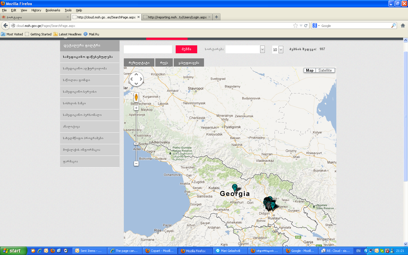Open the Mail.Ru bookmark link
The width and height of the screenshot is (408, 255).
94,34
